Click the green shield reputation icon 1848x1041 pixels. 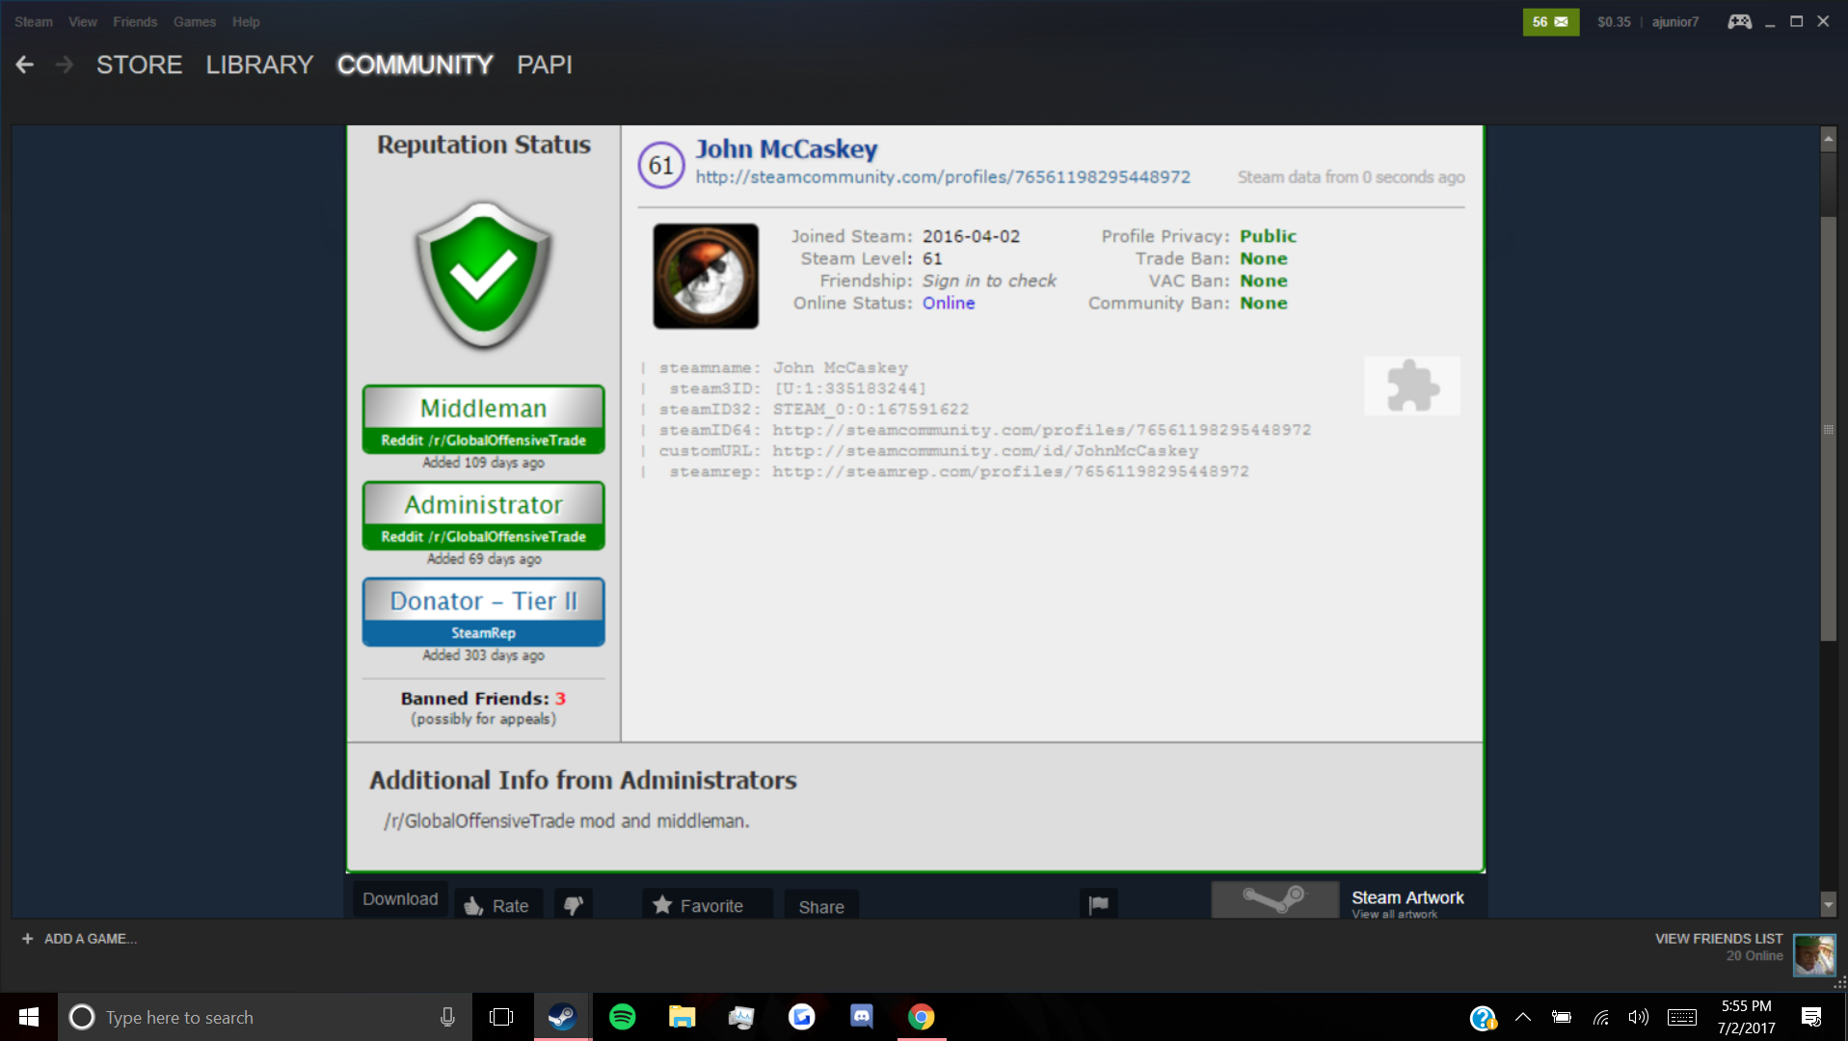click(x=483, y=275)
